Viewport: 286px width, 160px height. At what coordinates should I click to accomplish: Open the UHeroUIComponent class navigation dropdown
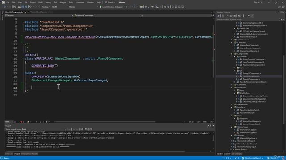pos(108,16)
